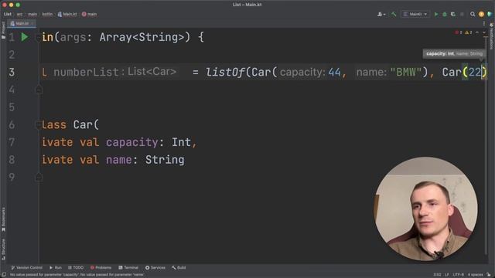
Task: Go to previous highlighted error arrow
Action: [x=477, y=32]
